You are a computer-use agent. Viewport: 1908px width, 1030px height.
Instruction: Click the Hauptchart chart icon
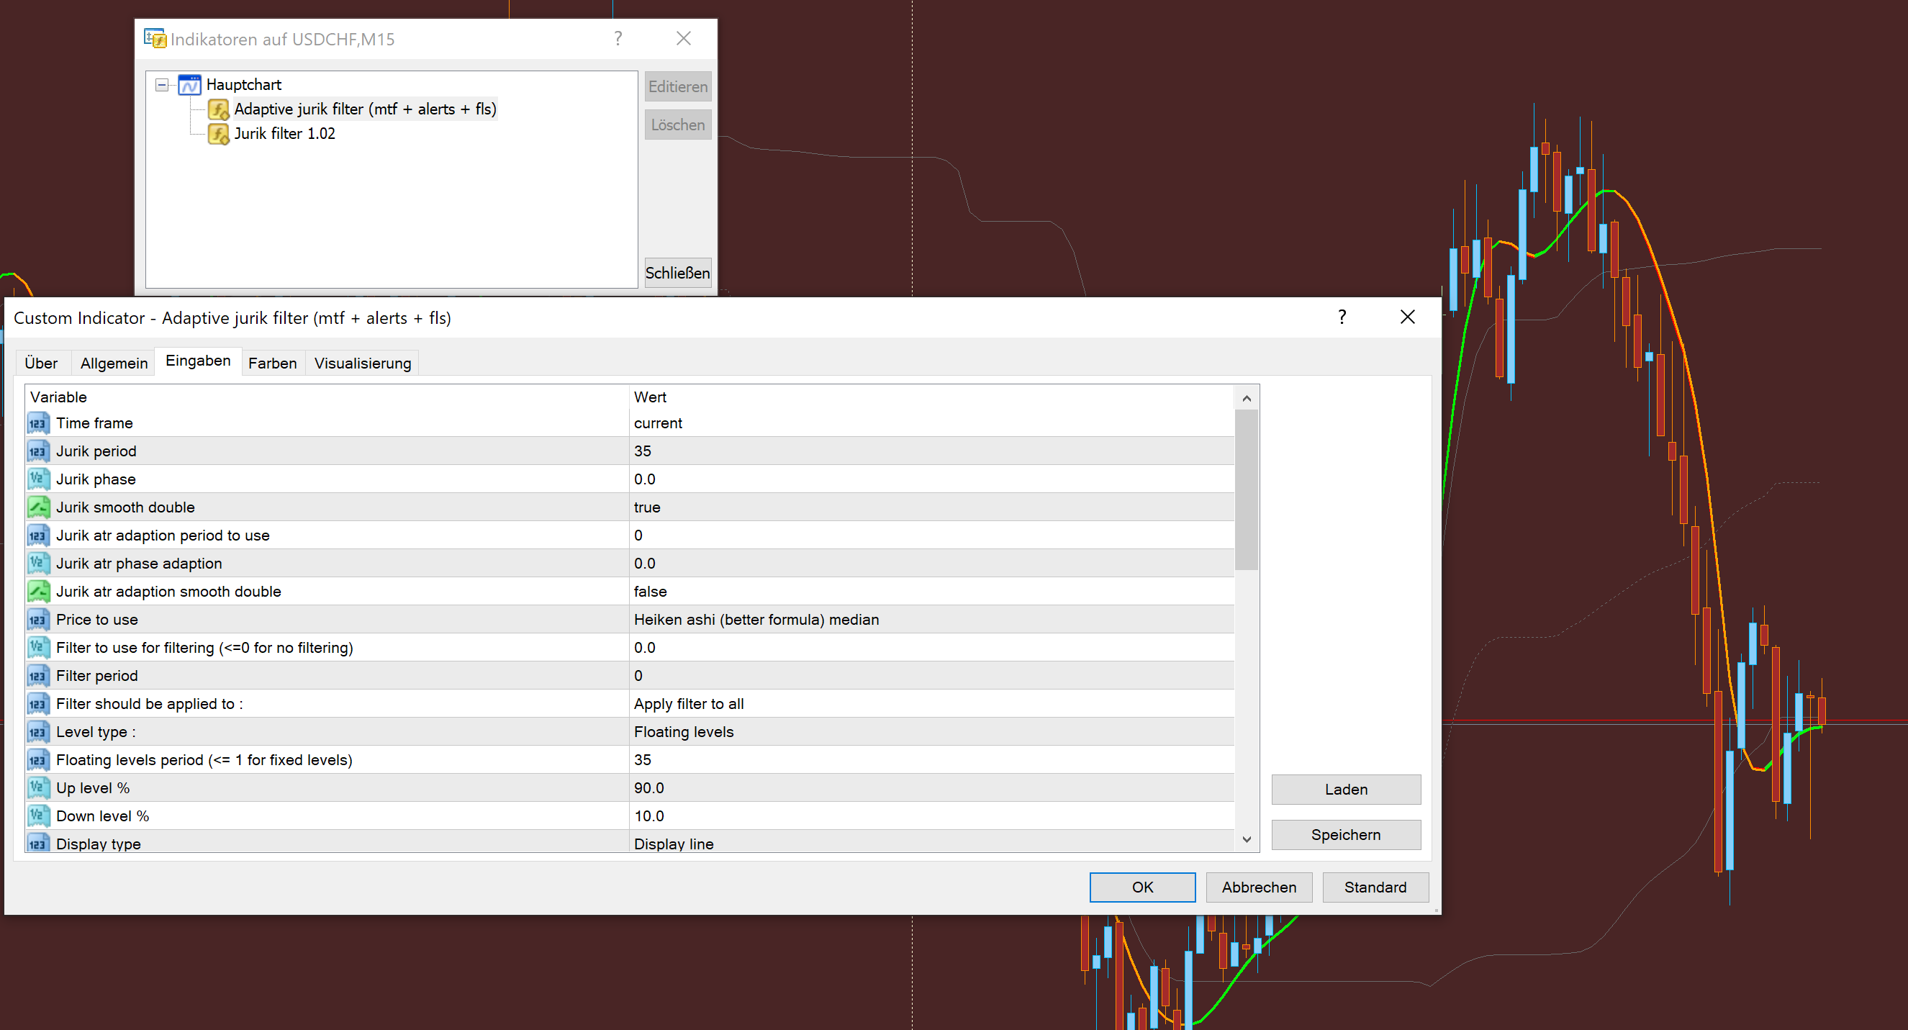[189, 85]
